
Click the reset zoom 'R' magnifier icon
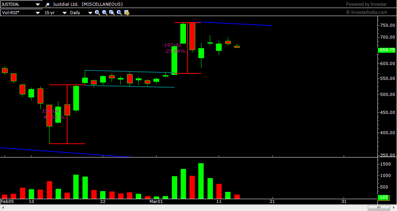tap(119, 12)
